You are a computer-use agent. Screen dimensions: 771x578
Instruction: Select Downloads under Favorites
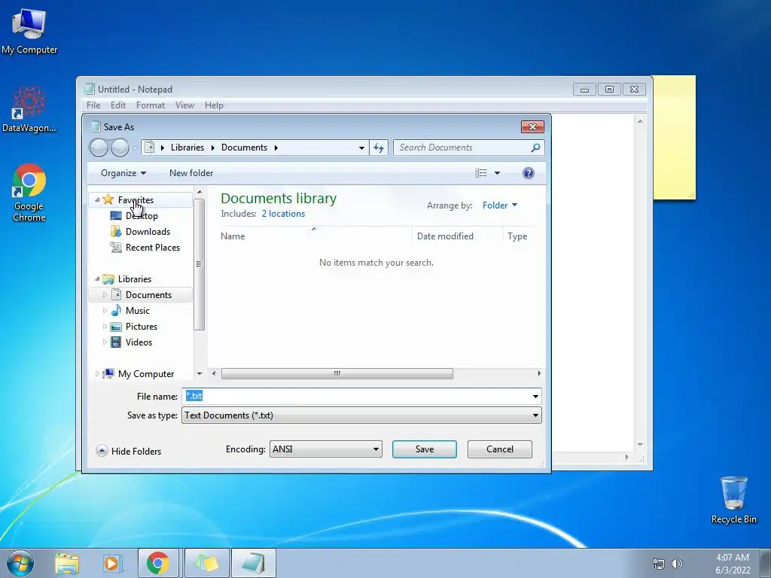coord(148,232)
